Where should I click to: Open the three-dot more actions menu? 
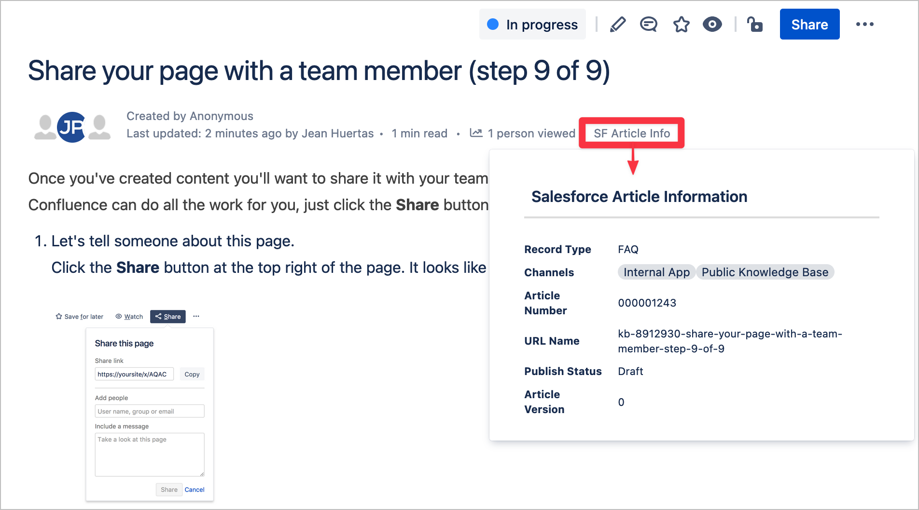click(864, 25)
